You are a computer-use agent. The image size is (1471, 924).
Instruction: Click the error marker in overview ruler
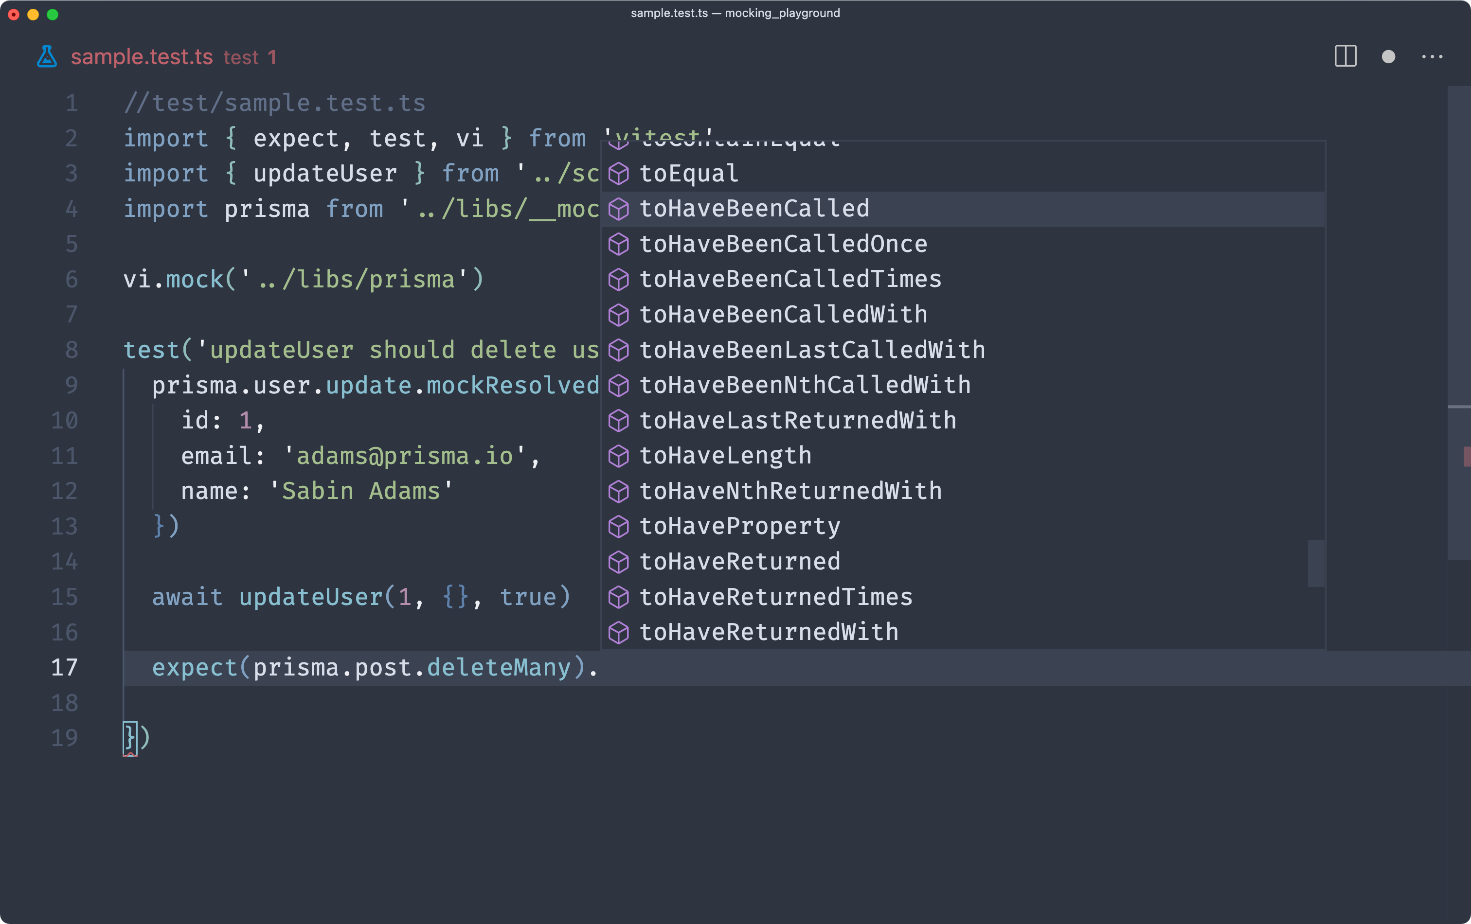click(x=1467, y=456)
